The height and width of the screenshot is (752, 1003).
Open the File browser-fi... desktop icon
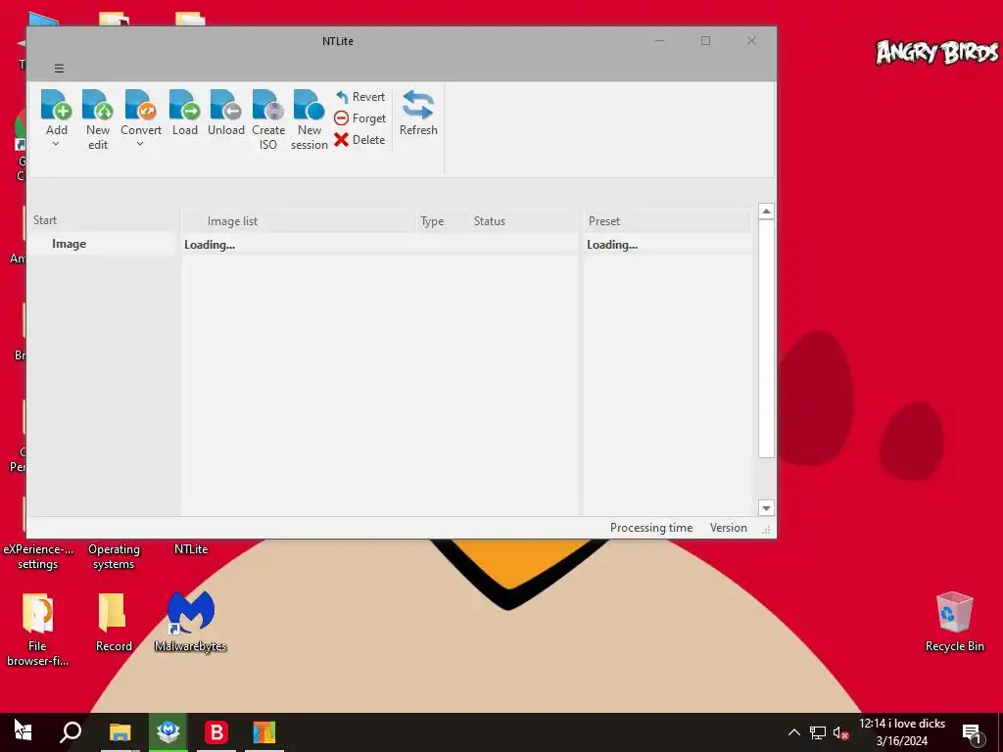[37, 630]
